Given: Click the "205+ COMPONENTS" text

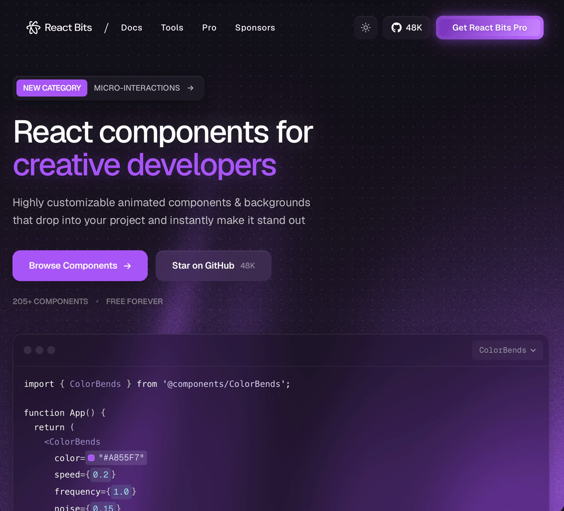Looking at the screenshot, I should [50, 302].
